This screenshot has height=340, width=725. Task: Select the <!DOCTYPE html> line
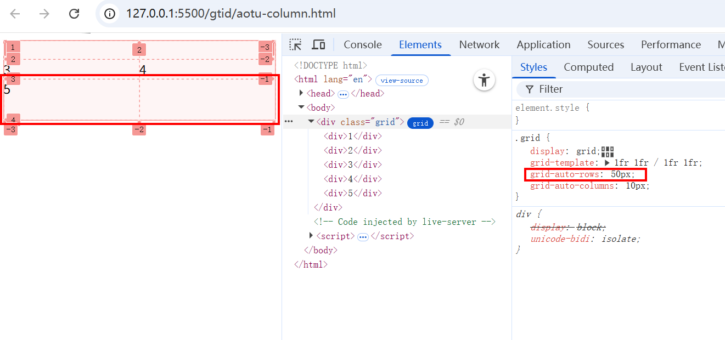[330, 65]
